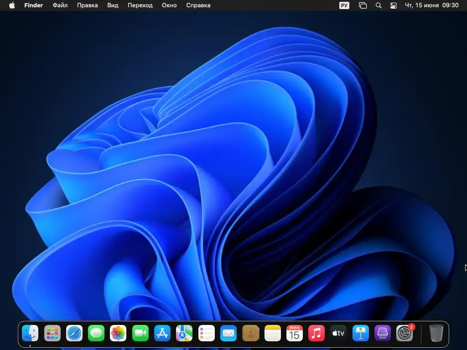This screenshot has height=350, width=467.
Task: Open the Photos app
Action: pyautogui.click(x=118, y=333)
